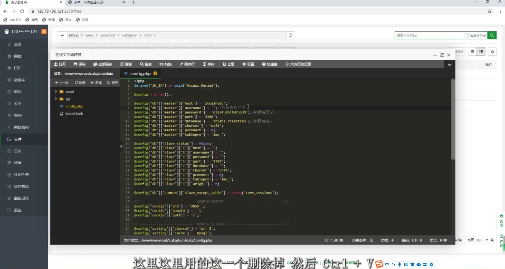505x269 pixels.
Task: Open 跳转行 go-to-line tool
Action: [187, 64]
